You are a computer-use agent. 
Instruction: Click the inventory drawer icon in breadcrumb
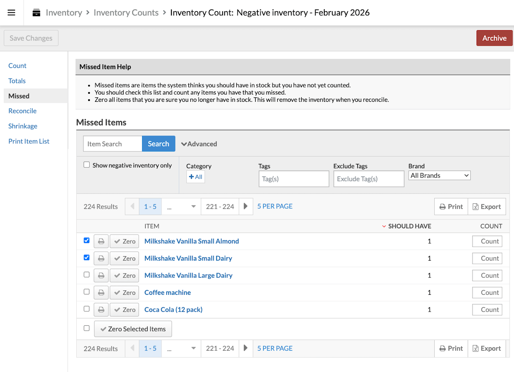[x=36, y=12]
